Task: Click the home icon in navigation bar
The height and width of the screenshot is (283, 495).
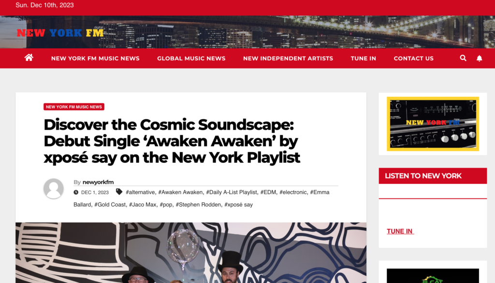Action: click(x=29, y=58)
